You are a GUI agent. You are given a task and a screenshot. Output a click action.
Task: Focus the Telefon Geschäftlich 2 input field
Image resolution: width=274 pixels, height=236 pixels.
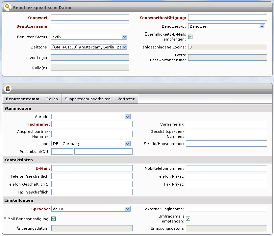coord(92,184)
